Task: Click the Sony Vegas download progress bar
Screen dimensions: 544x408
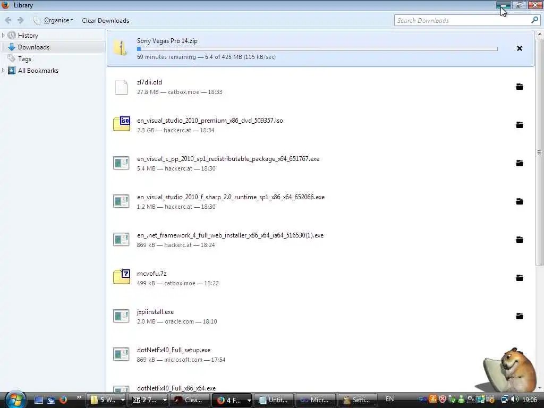Action: point(317,49)
